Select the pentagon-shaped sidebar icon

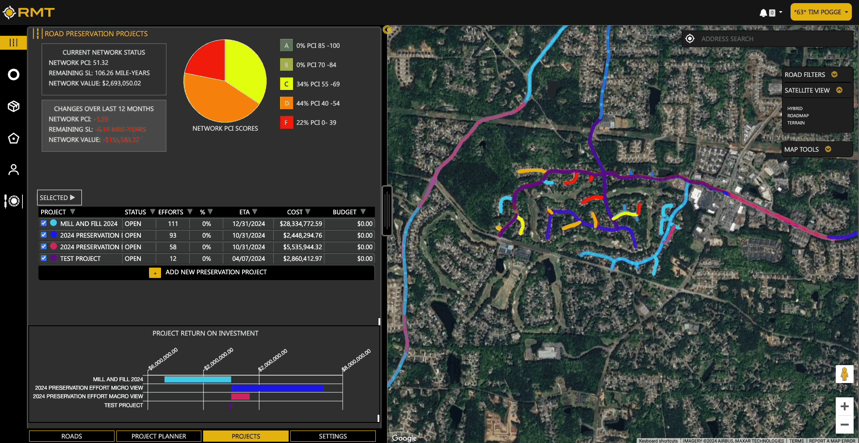click(x=13, y=138)
